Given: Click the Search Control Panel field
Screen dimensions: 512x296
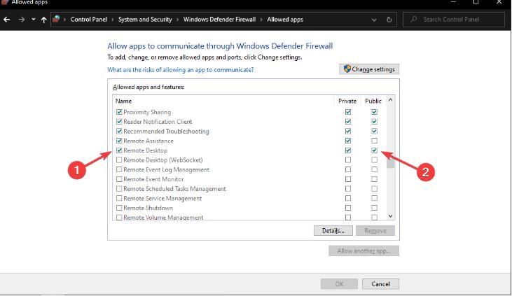Looking at the screenshot, I should tap(454, 20).
